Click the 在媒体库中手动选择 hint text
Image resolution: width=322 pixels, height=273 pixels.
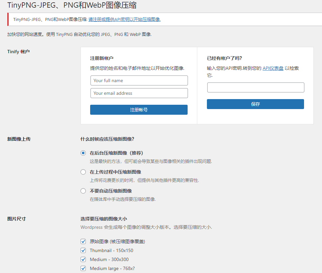click(x=123, y=199)
